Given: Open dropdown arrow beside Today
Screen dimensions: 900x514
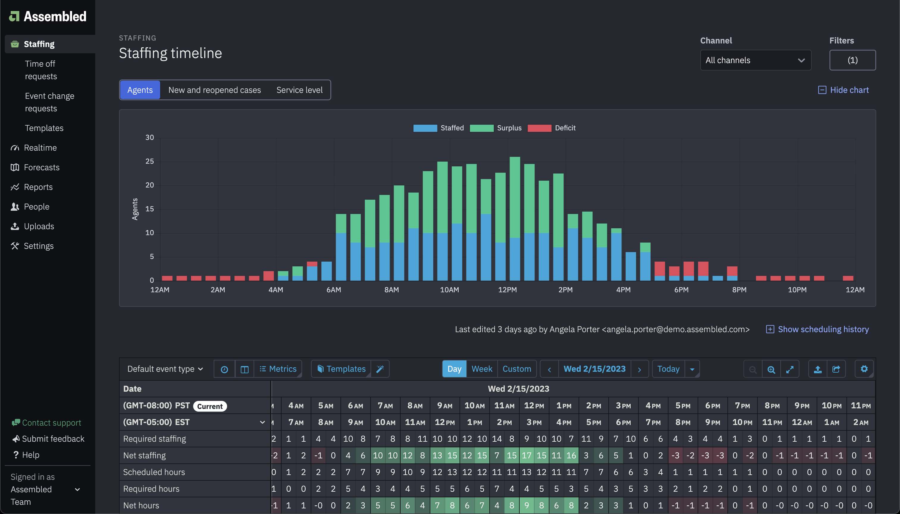Looking at the screenshot, I should tap(692, 369).
